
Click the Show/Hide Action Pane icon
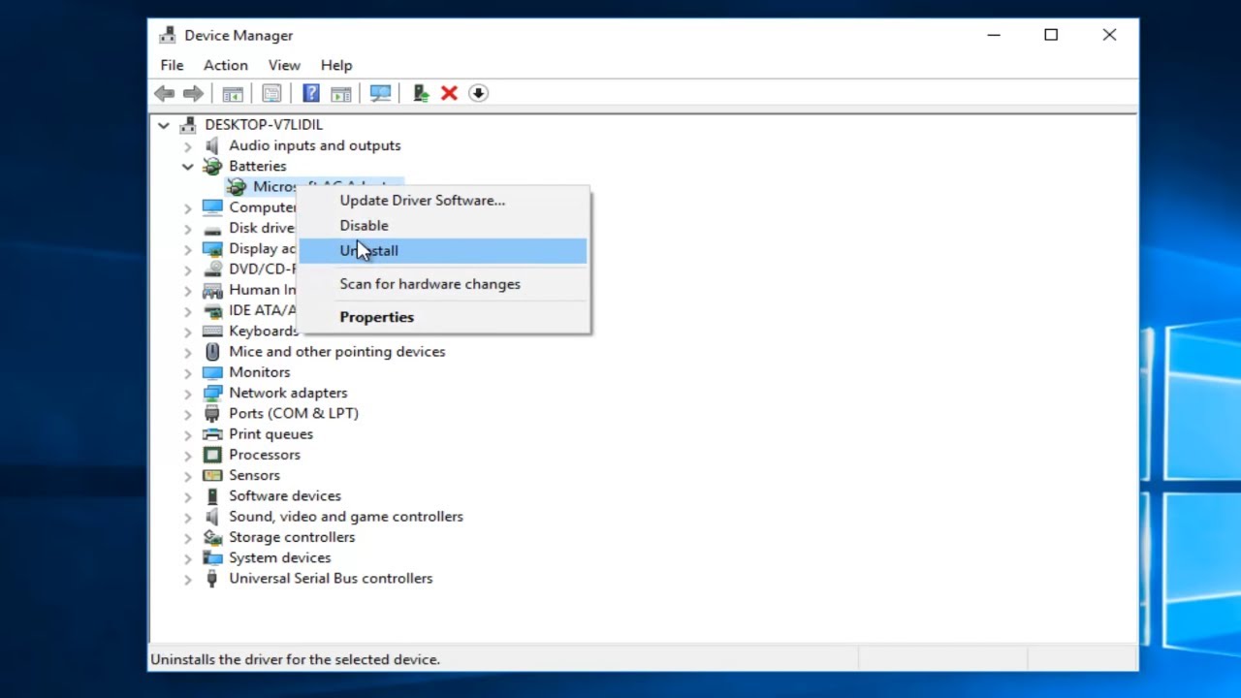pyautogui.click(x=340, y=93)
